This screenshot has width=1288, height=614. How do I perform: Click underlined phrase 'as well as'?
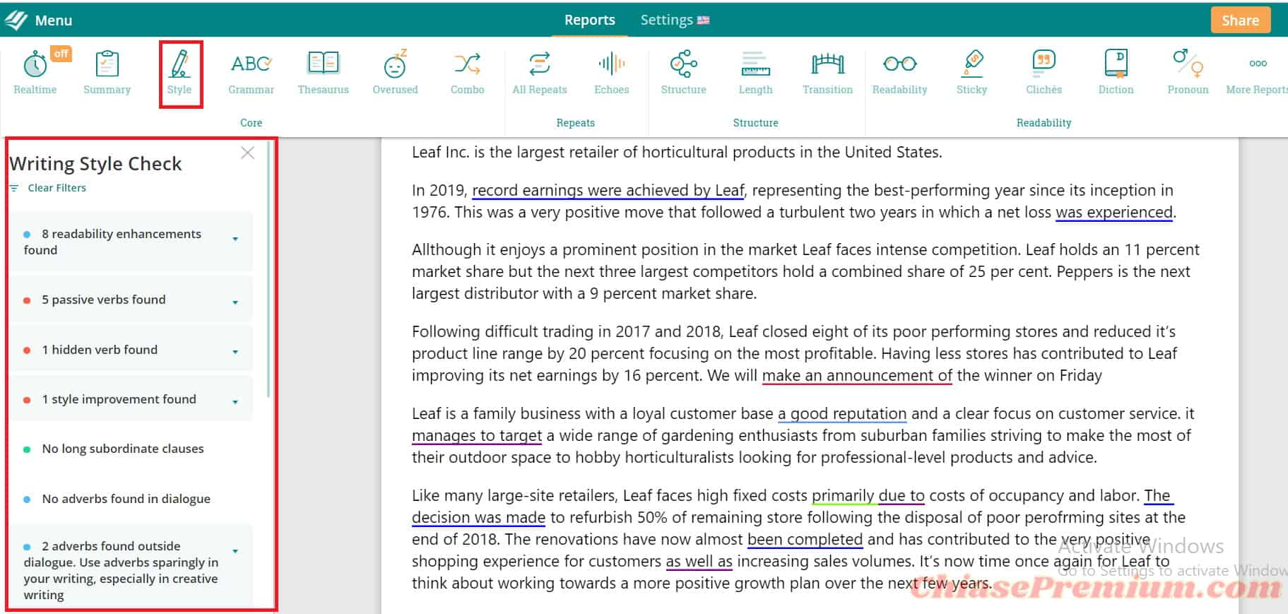699,561
